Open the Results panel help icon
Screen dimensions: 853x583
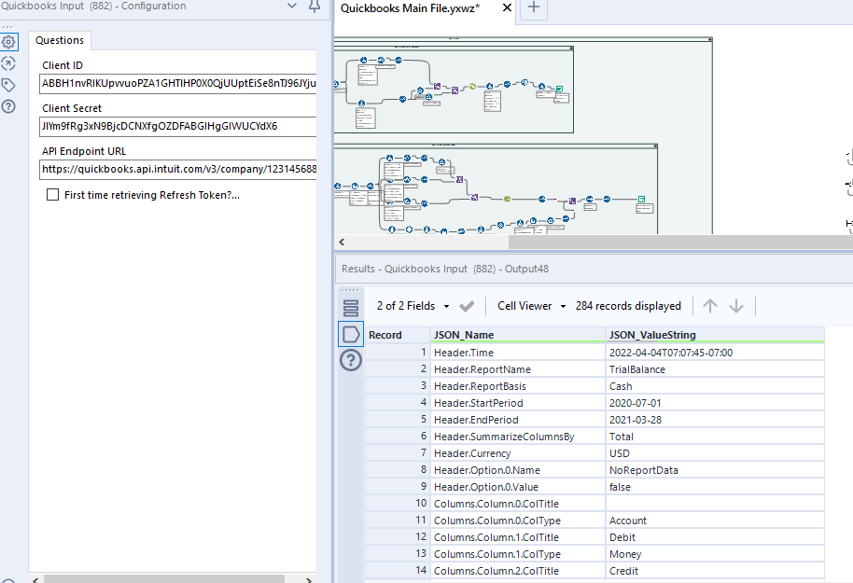click(351, 360)
